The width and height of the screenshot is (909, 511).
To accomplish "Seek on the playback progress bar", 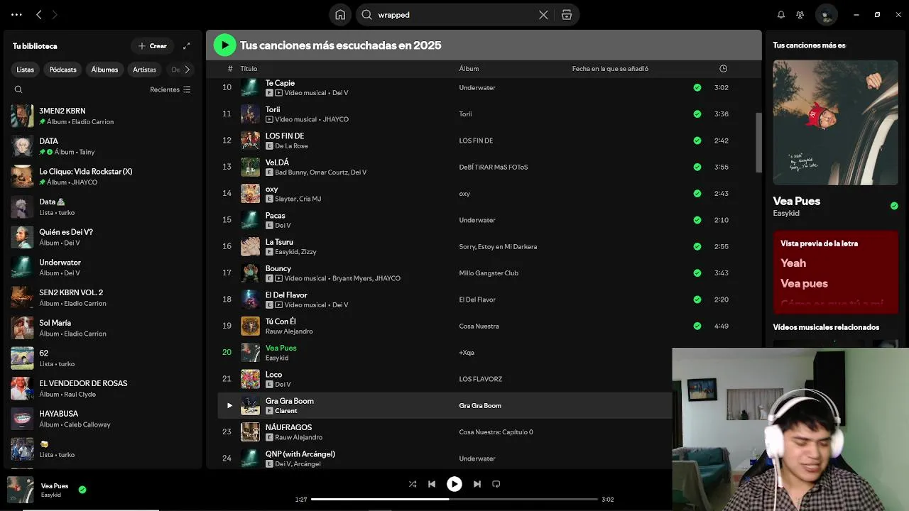I will pyautogui.click(x=454, y=500).
